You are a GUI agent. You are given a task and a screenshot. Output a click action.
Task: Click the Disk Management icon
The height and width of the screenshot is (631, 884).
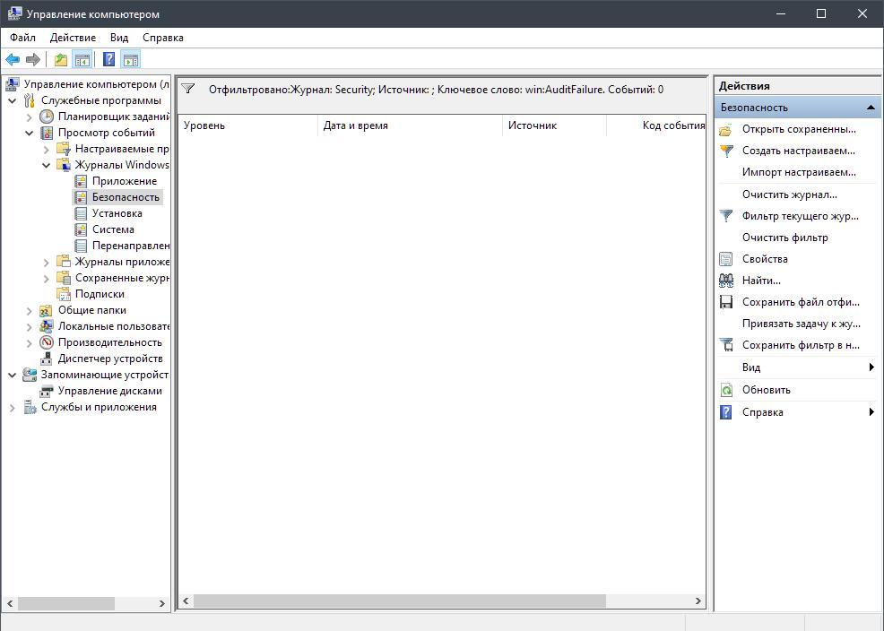pyautogui.click(x=47, y=391)
